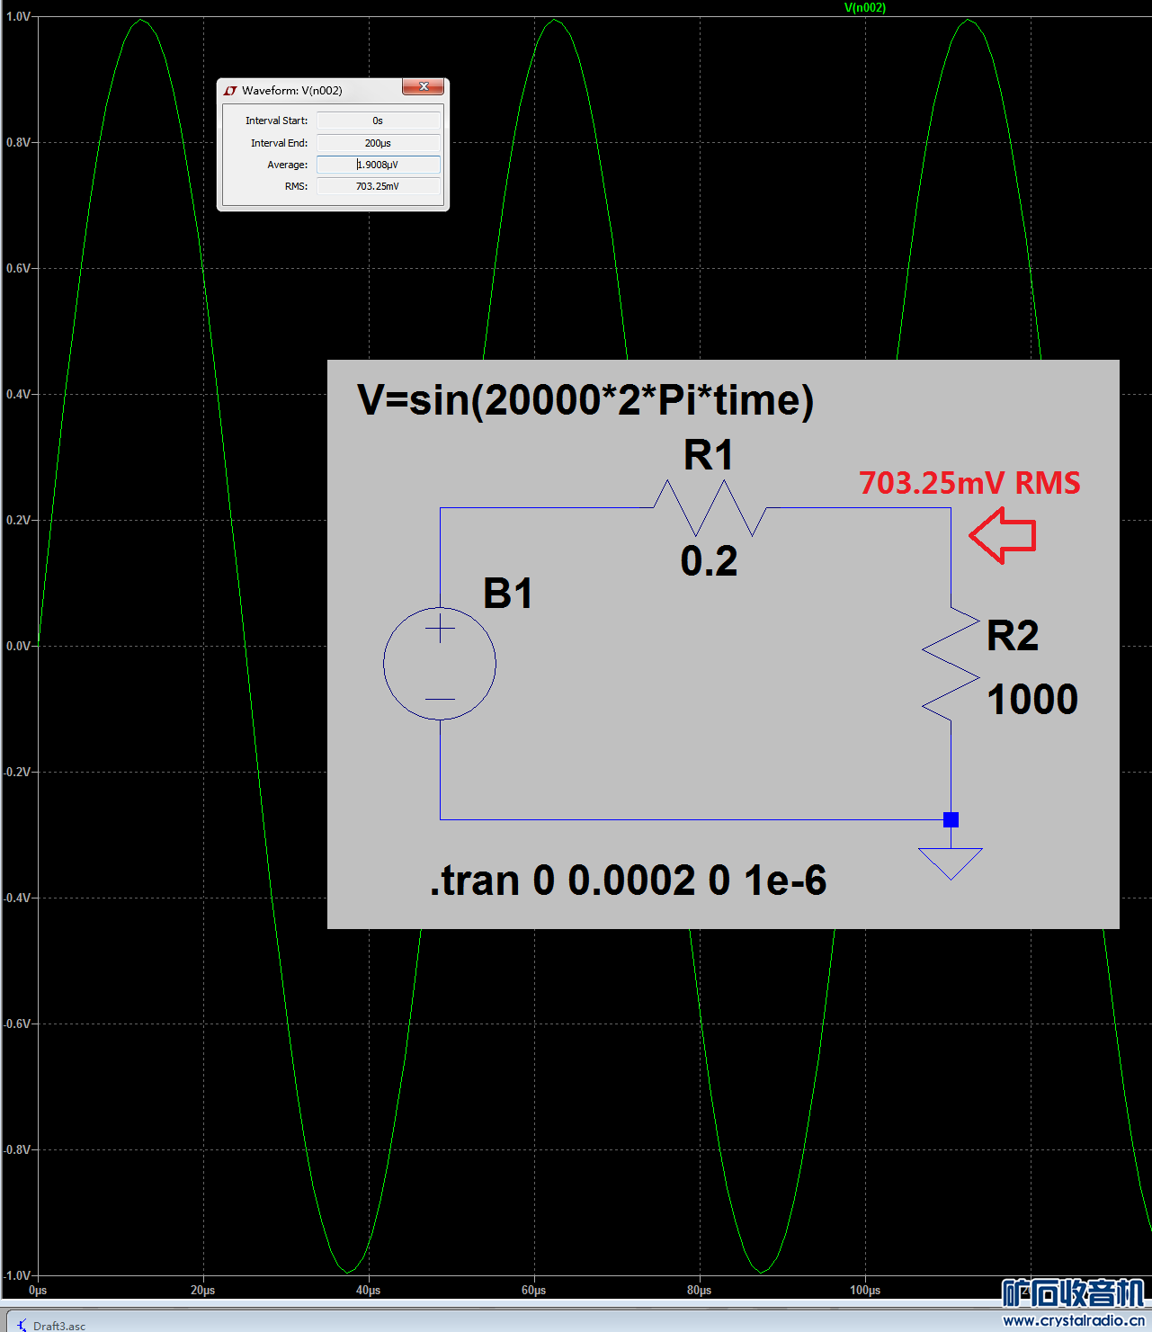
Task: Click the -0.6V vertical axis label
Action: (16, 1024)
